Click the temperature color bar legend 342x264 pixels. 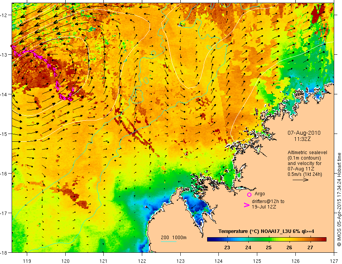point(267,240)
